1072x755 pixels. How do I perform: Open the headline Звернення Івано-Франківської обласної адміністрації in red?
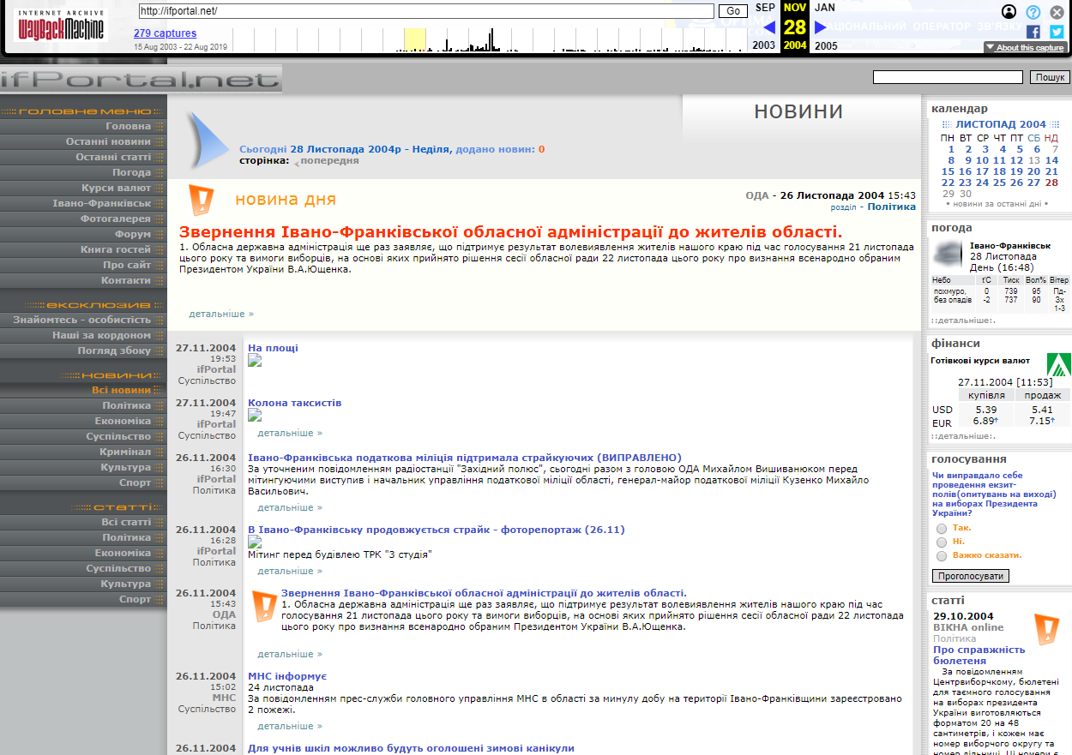511,232
